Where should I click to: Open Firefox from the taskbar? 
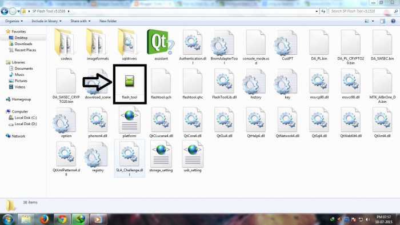44,219
